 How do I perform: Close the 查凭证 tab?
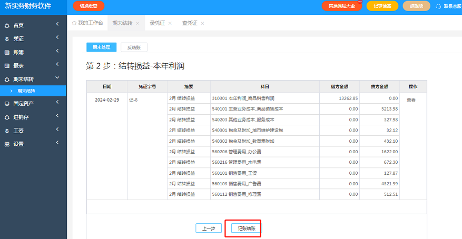coord(202,23)
